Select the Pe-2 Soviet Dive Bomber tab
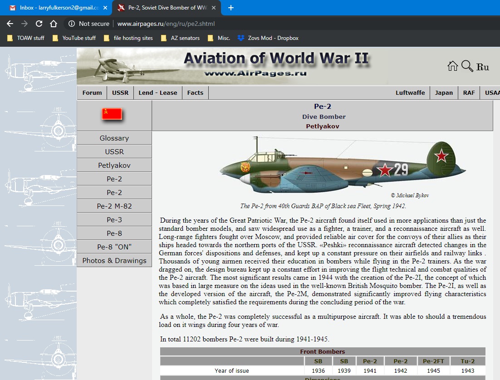The image size is (500, 380). point(167,8)
